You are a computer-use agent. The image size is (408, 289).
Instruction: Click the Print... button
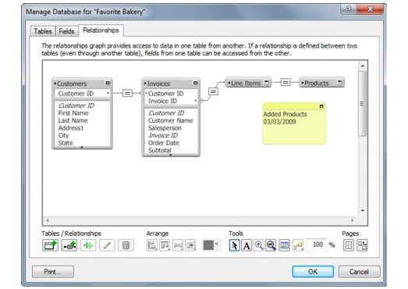[53, 272]
